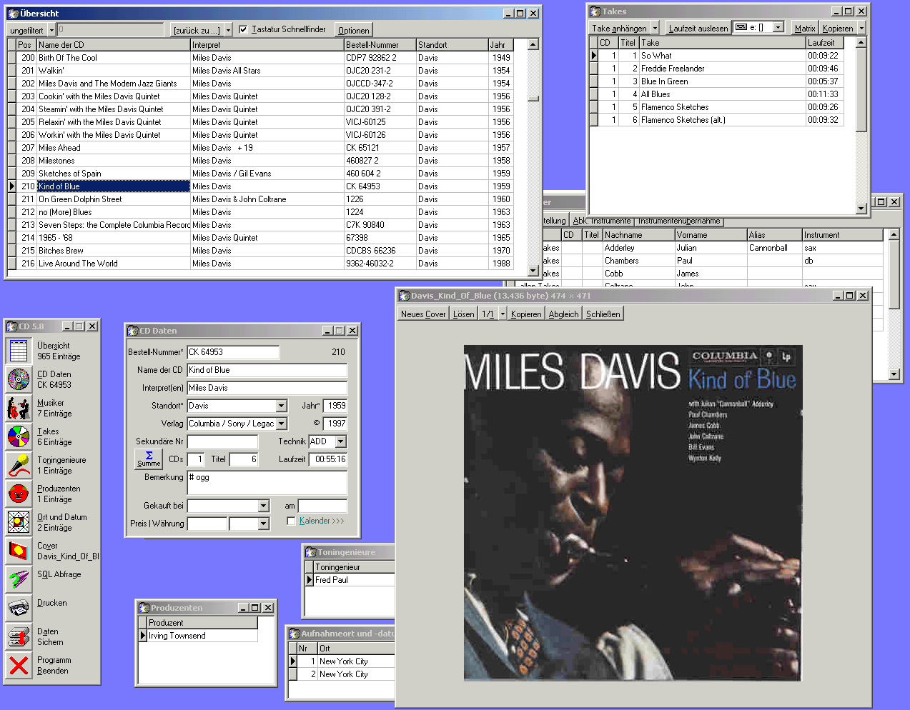This screenshot has width=910, height=710.
Task: Click the Bestell-Nummer field containing CK 64953
Action: tap(233, 352)
